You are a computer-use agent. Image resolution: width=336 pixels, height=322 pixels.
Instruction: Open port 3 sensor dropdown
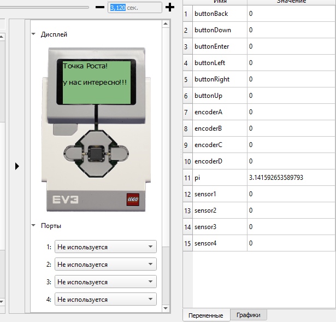pyautogui.click(x=105, y=282)
